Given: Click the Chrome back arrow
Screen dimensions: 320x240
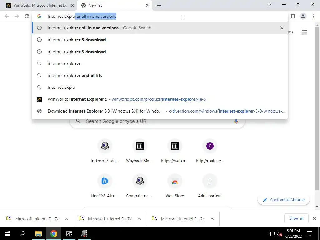Looking at the screenshot, I should [7, 16].
